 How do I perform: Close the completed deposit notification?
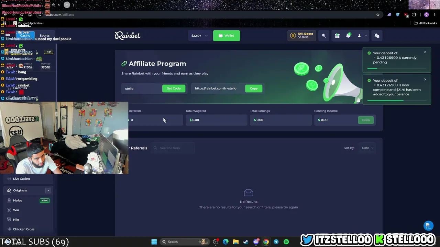pyautogui.click(x=425, y=80)
